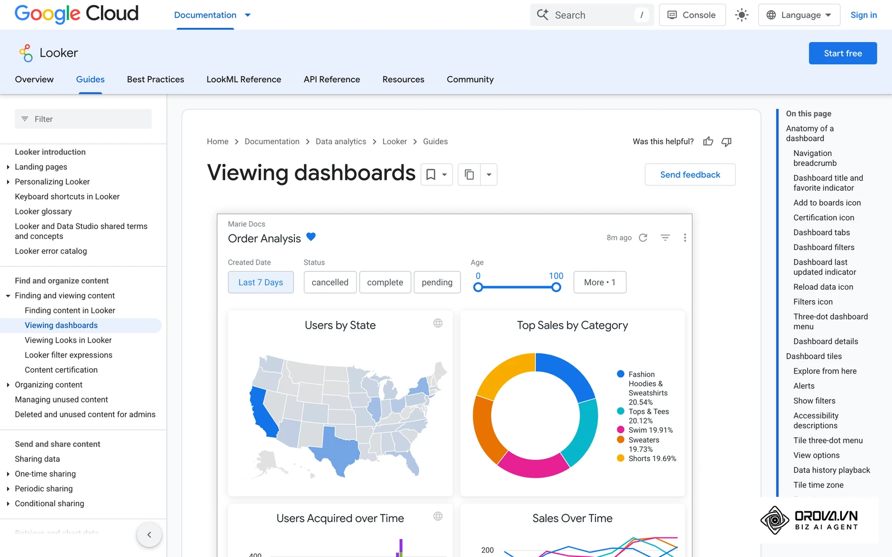Screen dimensions: 892x557
Task: Open Viewing Looks in Looker page
Action: pos(68,340)
